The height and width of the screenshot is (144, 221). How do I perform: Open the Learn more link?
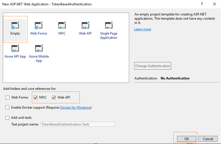tap(143, 29)
